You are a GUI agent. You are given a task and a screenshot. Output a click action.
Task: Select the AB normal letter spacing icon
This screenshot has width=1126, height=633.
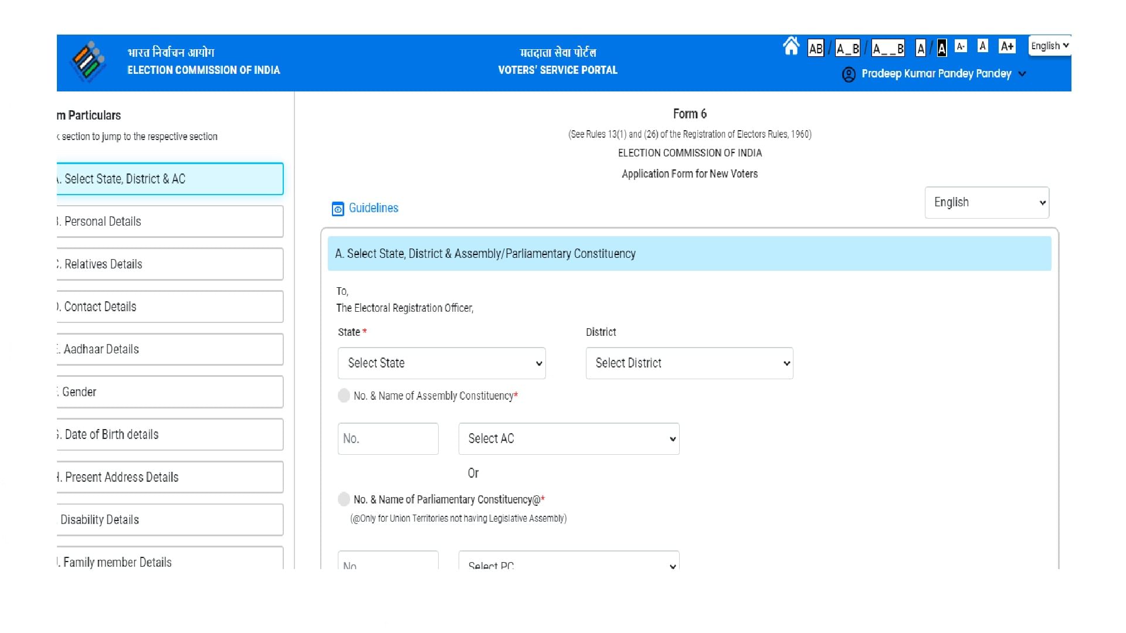(815, 48)
